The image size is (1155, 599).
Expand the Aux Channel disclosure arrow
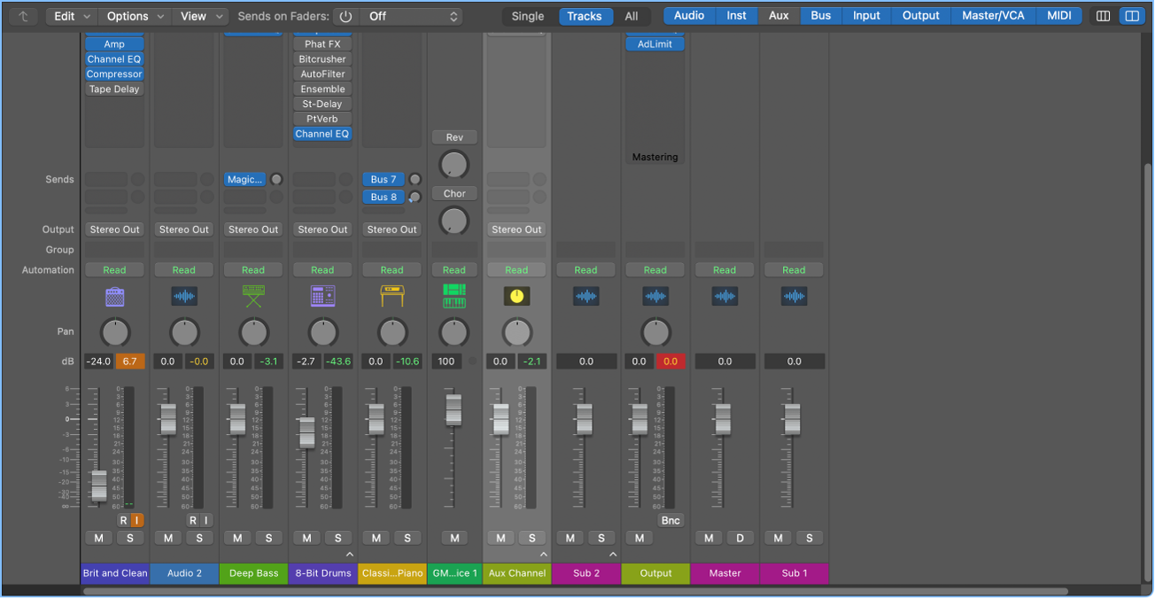click(543, 555)
